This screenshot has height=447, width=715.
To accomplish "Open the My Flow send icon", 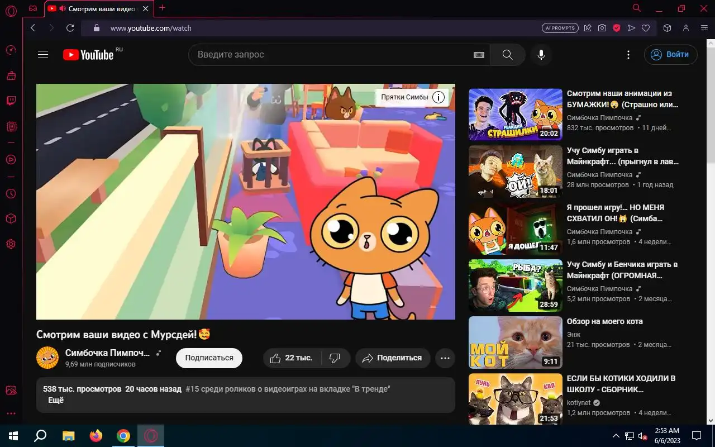I will click(631, 28).
